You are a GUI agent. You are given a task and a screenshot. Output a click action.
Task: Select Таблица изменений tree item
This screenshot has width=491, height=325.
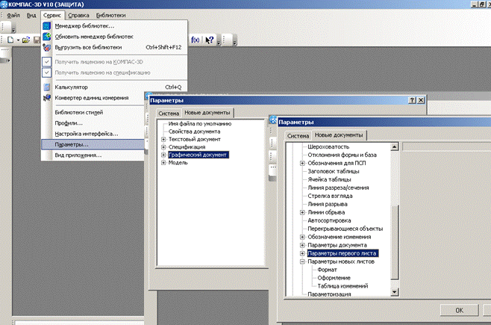pos(343,286)
